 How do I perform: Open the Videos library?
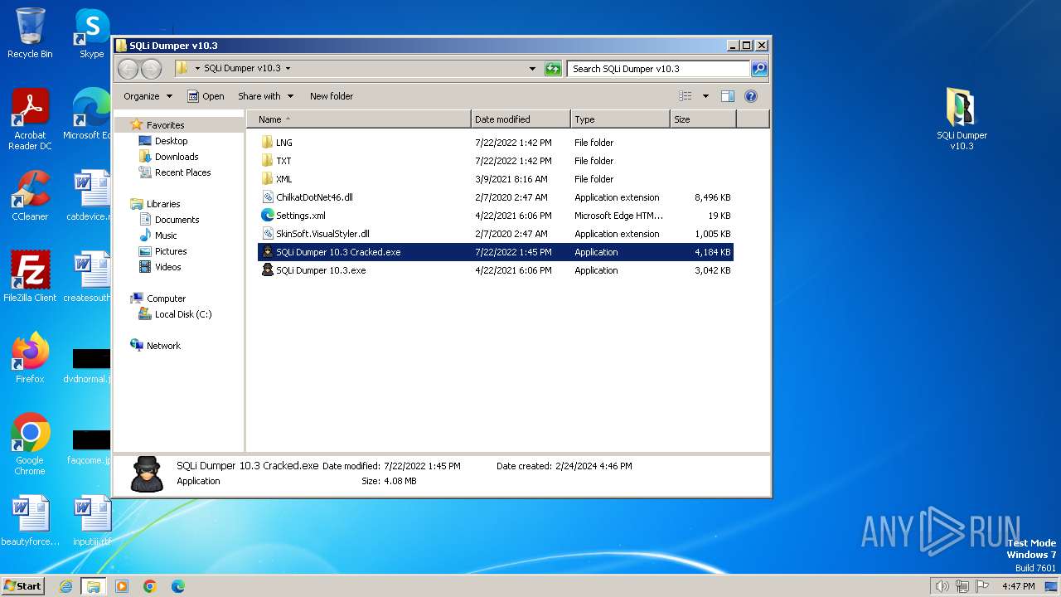click(x=167, y=267)
